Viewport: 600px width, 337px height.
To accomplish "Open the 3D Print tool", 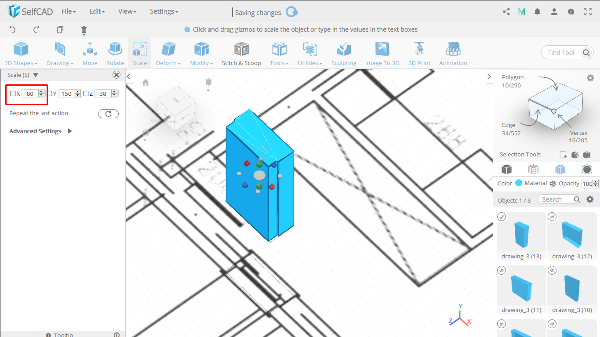I will pos(419,54).
